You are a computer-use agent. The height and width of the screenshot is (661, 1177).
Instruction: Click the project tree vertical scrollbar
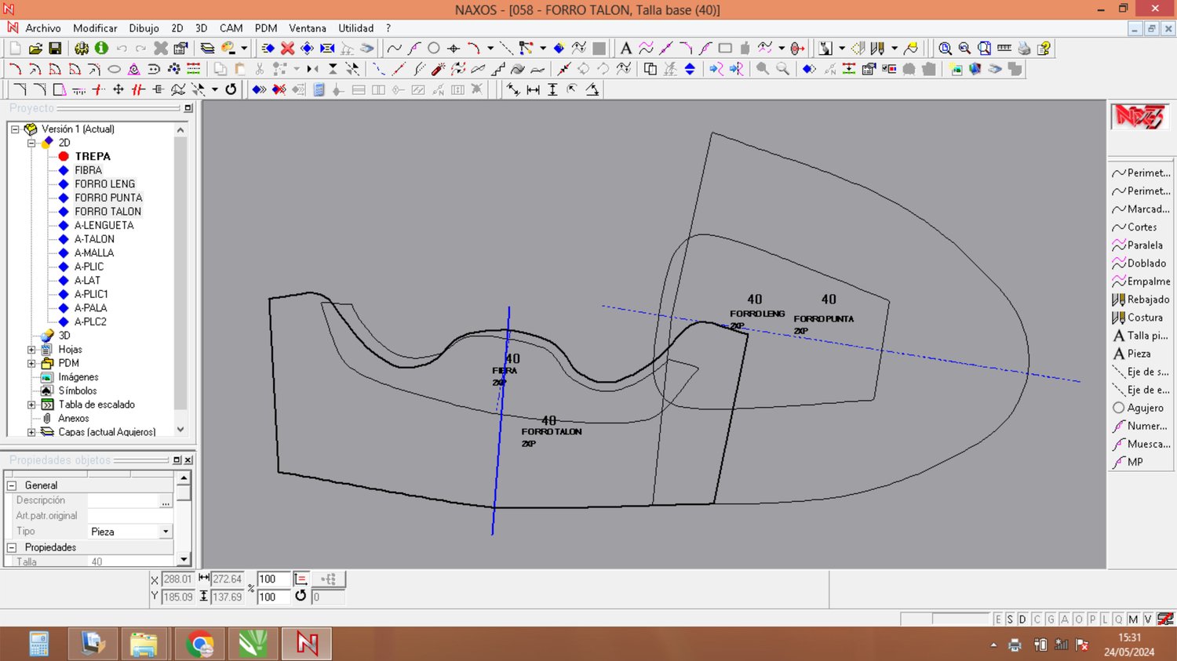(180, 274)
